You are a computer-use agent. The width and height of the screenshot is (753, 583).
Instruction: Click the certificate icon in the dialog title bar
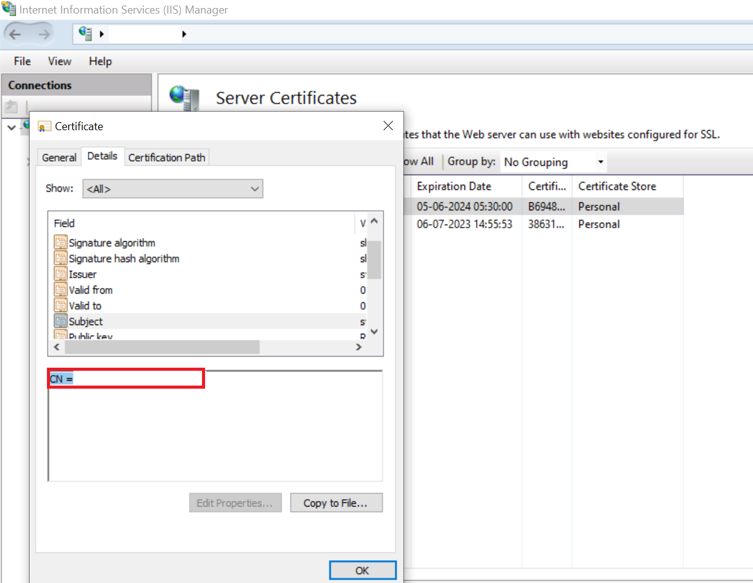[43, 126]
